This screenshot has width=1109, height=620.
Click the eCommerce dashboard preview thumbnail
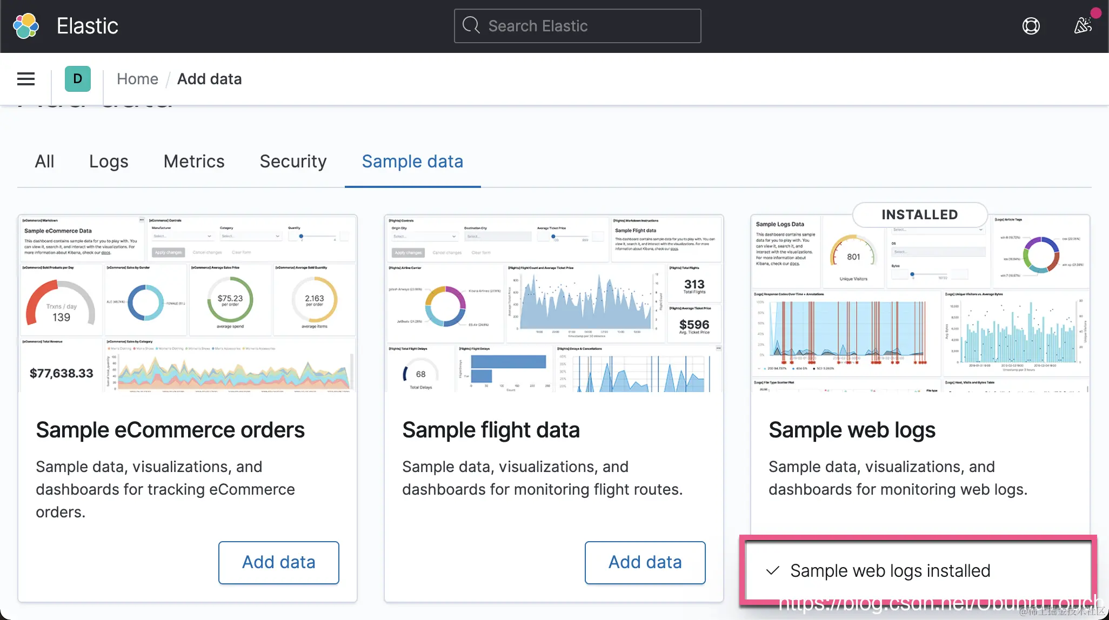[188, 304]
